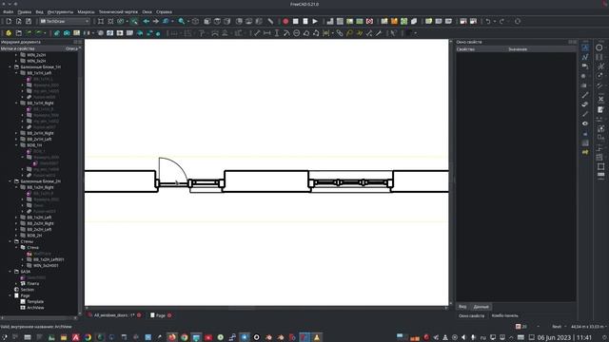Open the Справка menu

point(164,12)
